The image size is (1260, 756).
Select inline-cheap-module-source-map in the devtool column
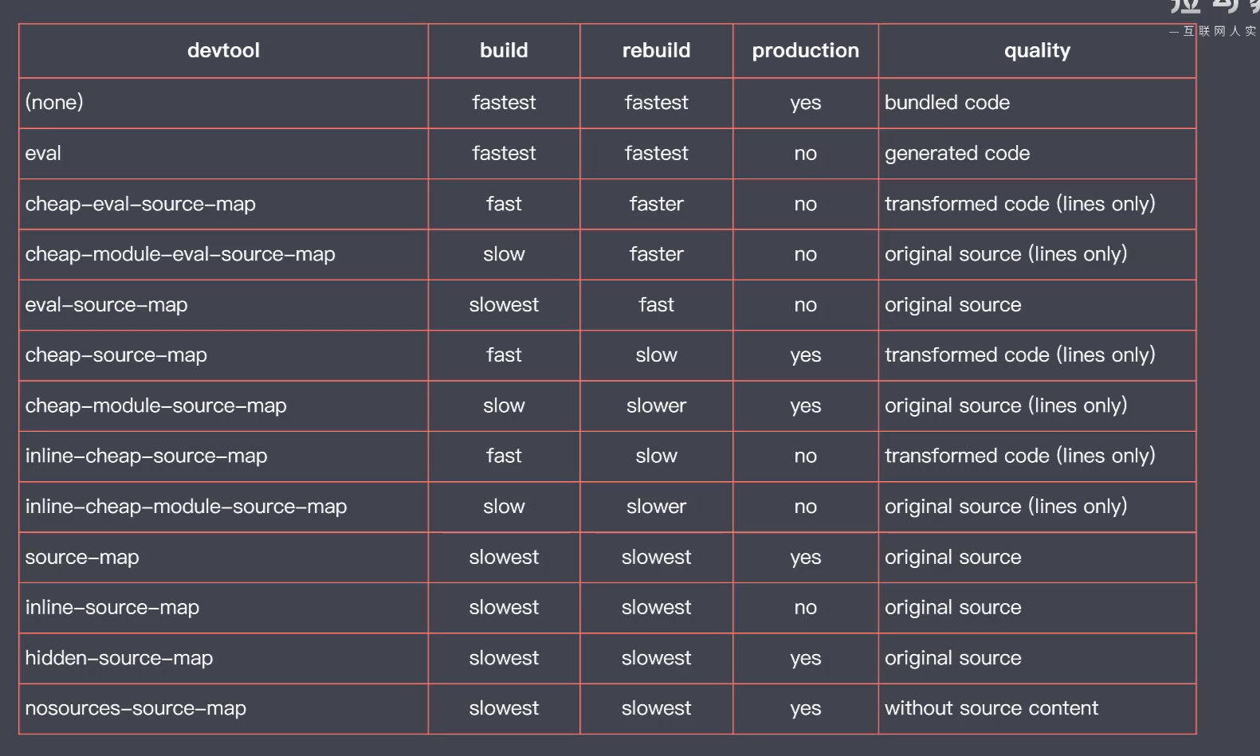coord(186,507)
